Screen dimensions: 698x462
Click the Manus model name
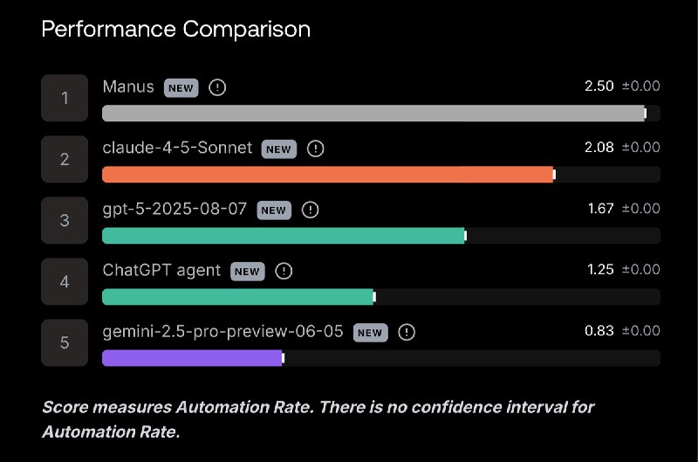point(128,86)
